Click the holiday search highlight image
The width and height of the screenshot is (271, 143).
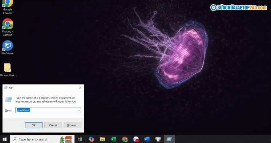[66, 139]
